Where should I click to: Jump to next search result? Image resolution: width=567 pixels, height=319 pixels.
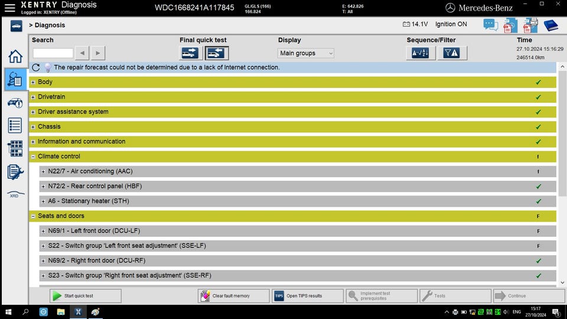click(97, 53)
